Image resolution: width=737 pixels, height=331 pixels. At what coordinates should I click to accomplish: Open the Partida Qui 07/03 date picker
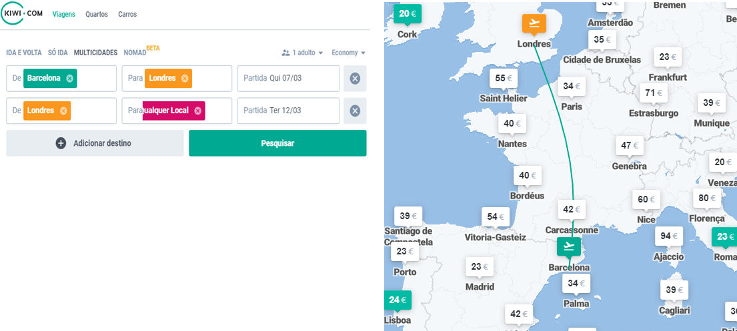(288, 78)
